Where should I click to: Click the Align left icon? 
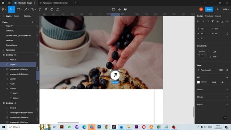point(198,22)
